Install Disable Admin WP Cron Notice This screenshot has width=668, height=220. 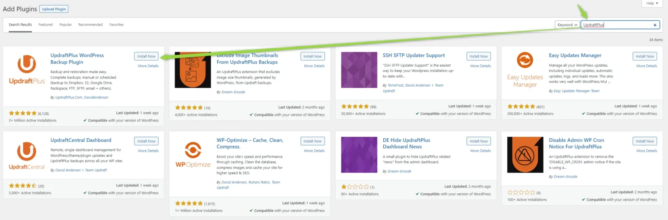pyautogui.click(x=645, y=141)
